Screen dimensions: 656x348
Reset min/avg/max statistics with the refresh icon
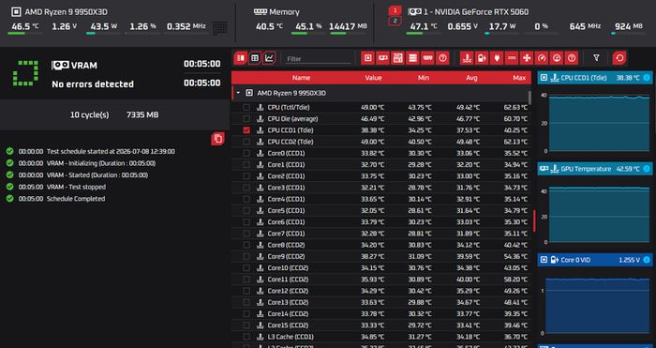[x=619, y=58]
